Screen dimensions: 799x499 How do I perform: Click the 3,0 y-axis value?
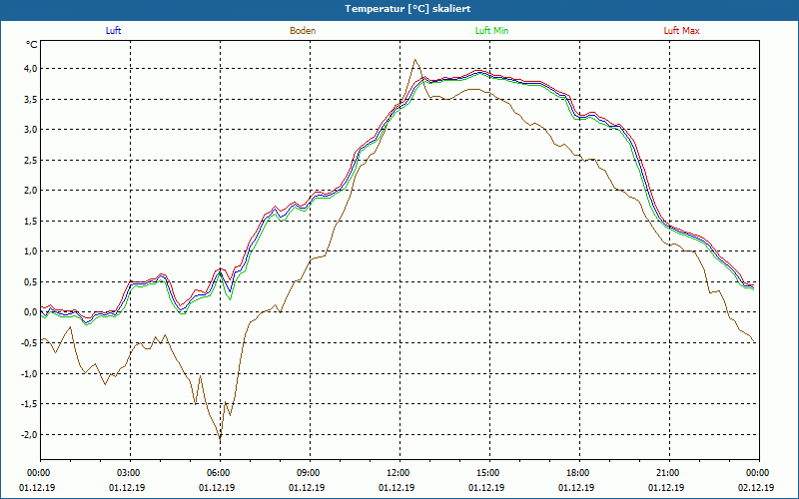click(30, 130)
